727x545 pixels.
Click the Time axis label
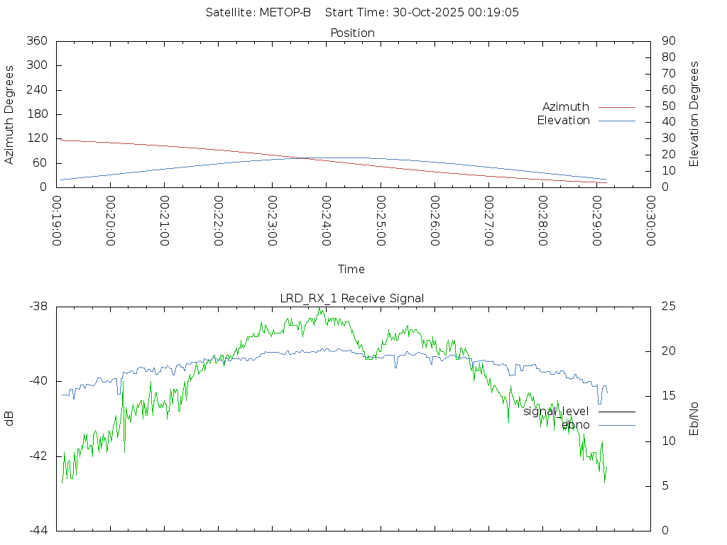pyautogui.click(x=351, y=269)
